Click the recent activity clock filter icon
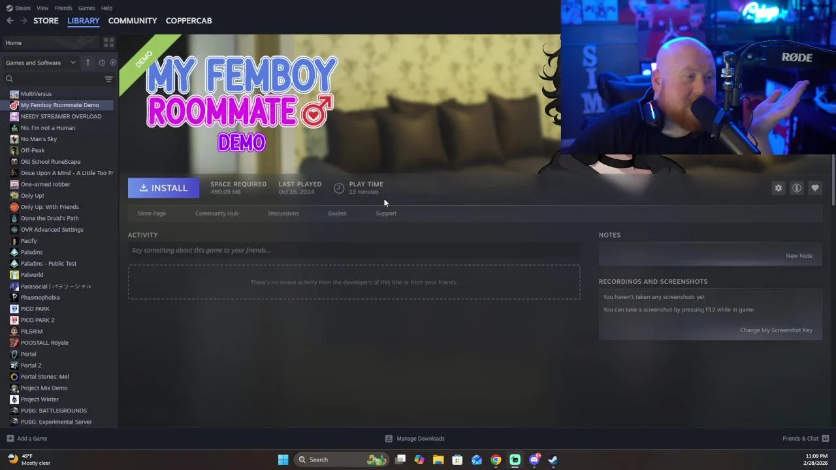This screenshot has height=470, width=836. (x=102, y=63)
